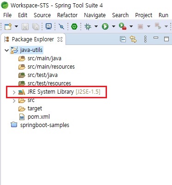Screen dimensions: 172x185
Task: Open the Stop dropdown arrow
Action: pos(148,26)
